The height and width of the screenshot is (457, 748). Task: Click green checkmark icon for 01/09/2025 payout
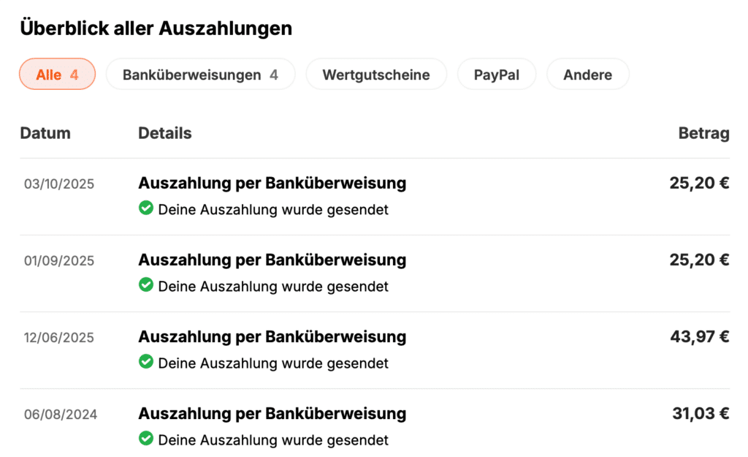tap(146, 285)
